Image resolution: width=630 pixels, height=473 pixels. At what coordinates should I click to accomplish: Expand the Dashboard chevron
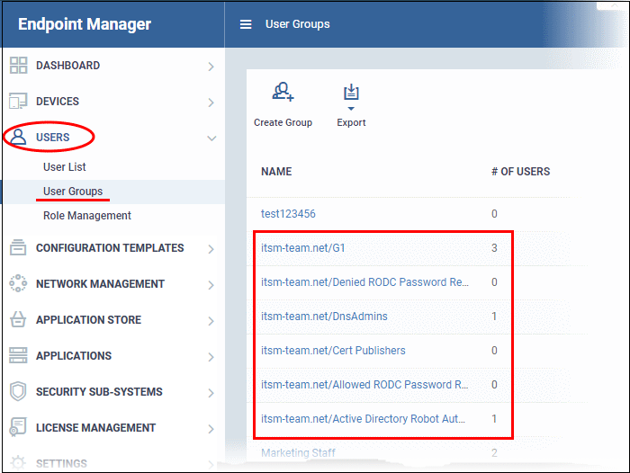pyautogui.click(x=211, y=67)
